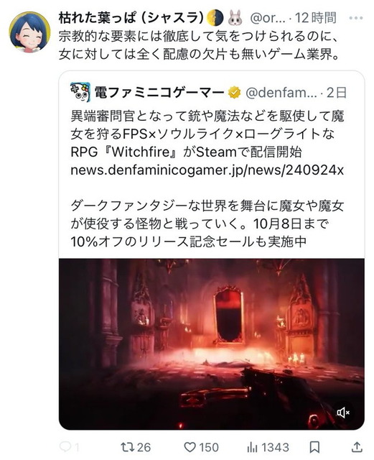
Task: Click the 電ファミニコゲーマー quoted account name
Action: [x=159, y=93]
